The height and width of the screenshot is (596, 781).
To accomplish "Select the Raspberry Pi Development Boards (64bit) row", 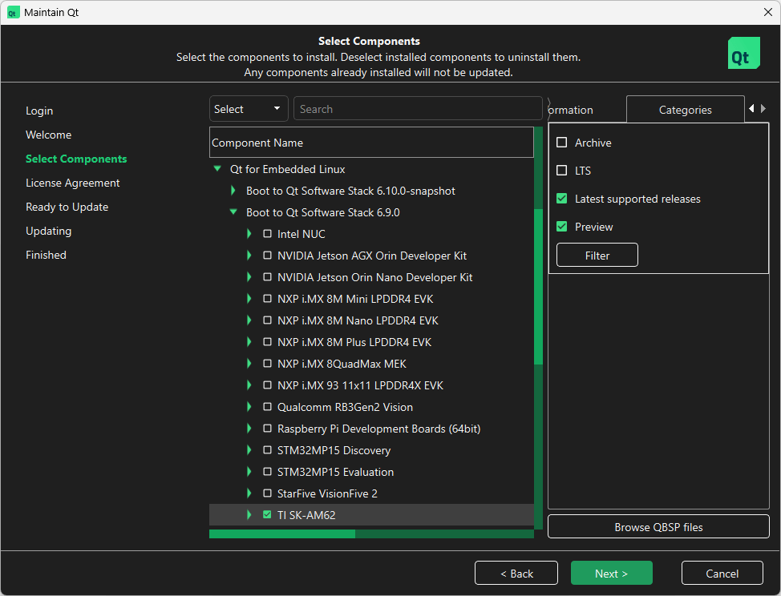I will tap(371, 429).
